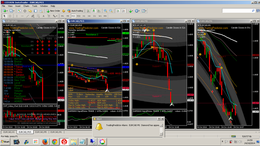Select the crosshair tool

tap(10, 16)
